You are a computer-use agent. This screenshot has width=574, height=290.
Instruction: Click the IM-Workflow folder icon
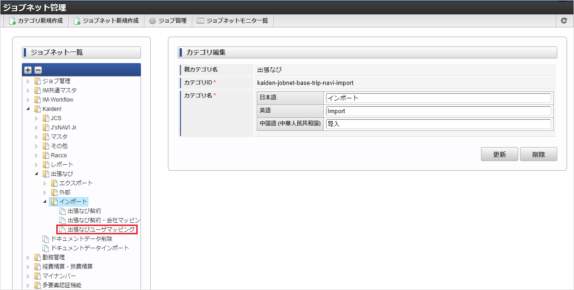click(x=37, y=100)
